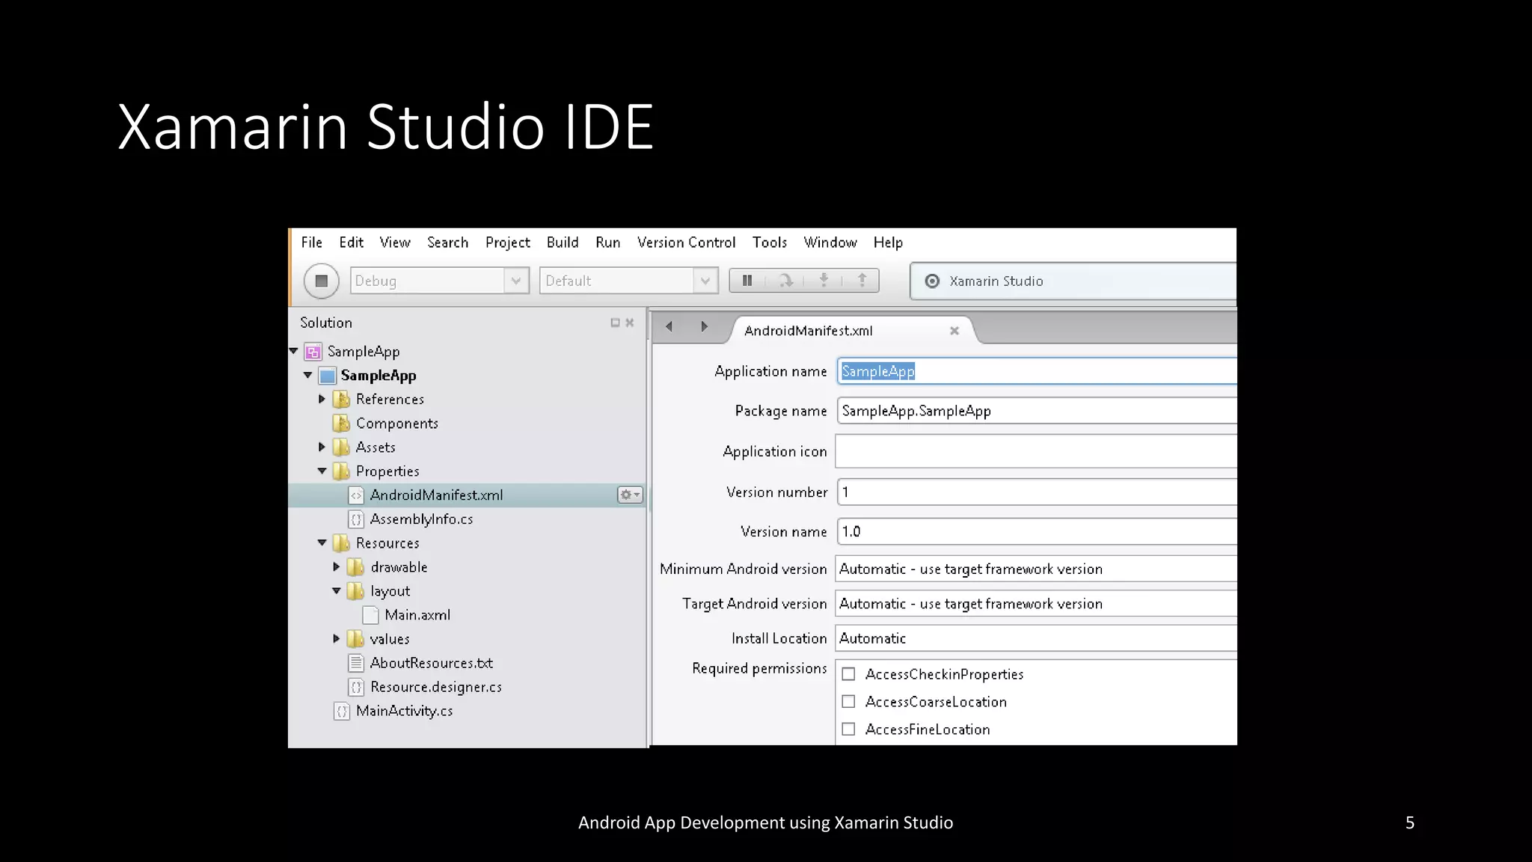This screenshot has height=862, width=1532.
Task: Expand the drawable folder
Action: pos(337,566)
